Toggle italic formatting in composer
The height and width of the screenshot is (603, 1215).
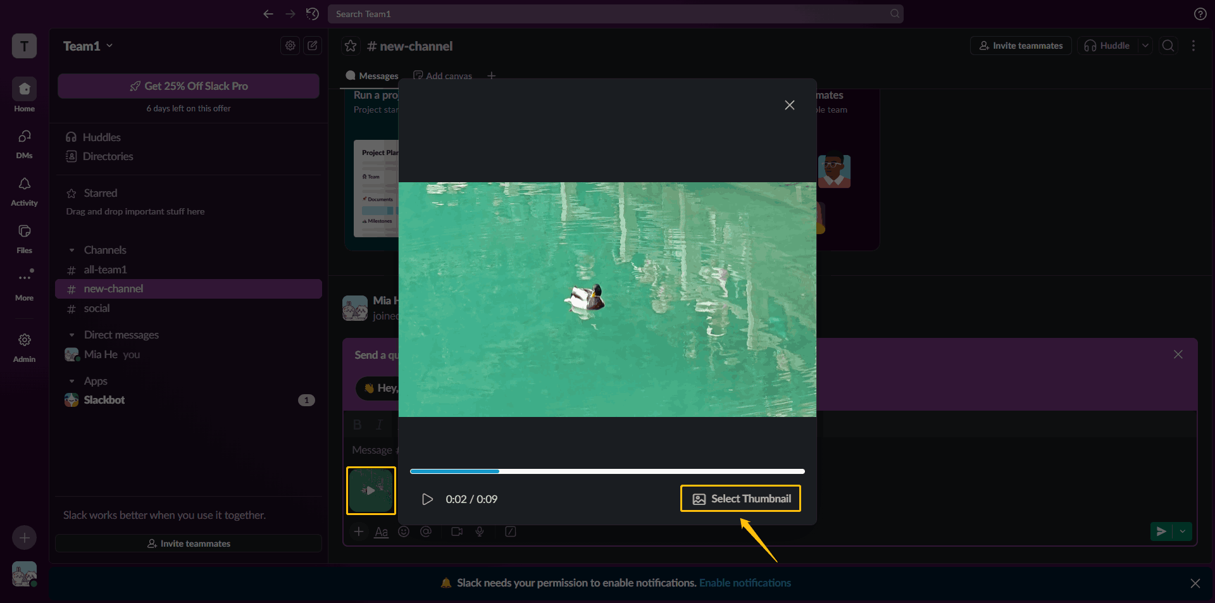coord(378,425)
